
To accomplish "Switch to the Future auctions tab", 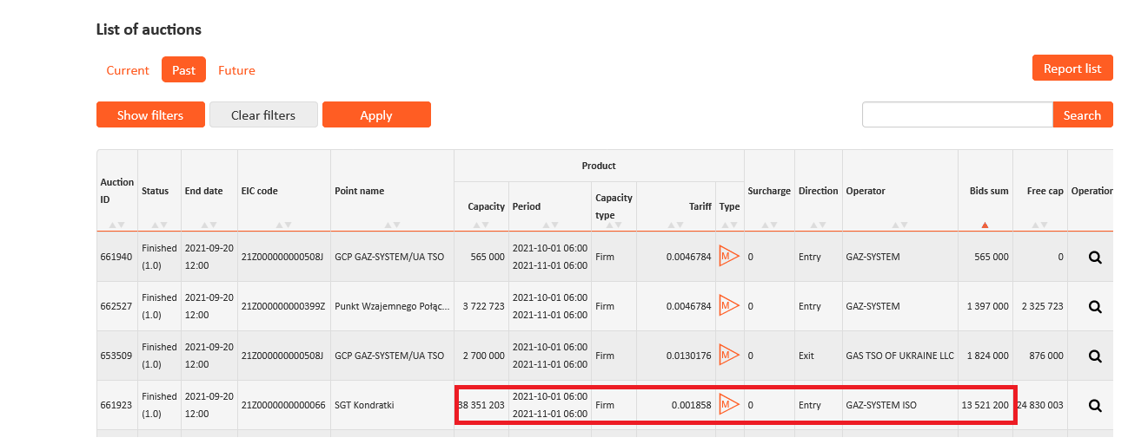I will 236,70.
